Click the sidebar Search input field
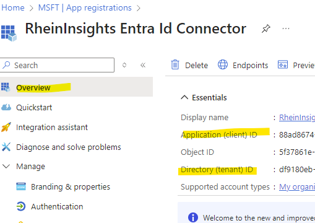Image resolution: width=315 pixels, height=223 pixels. 57,65
